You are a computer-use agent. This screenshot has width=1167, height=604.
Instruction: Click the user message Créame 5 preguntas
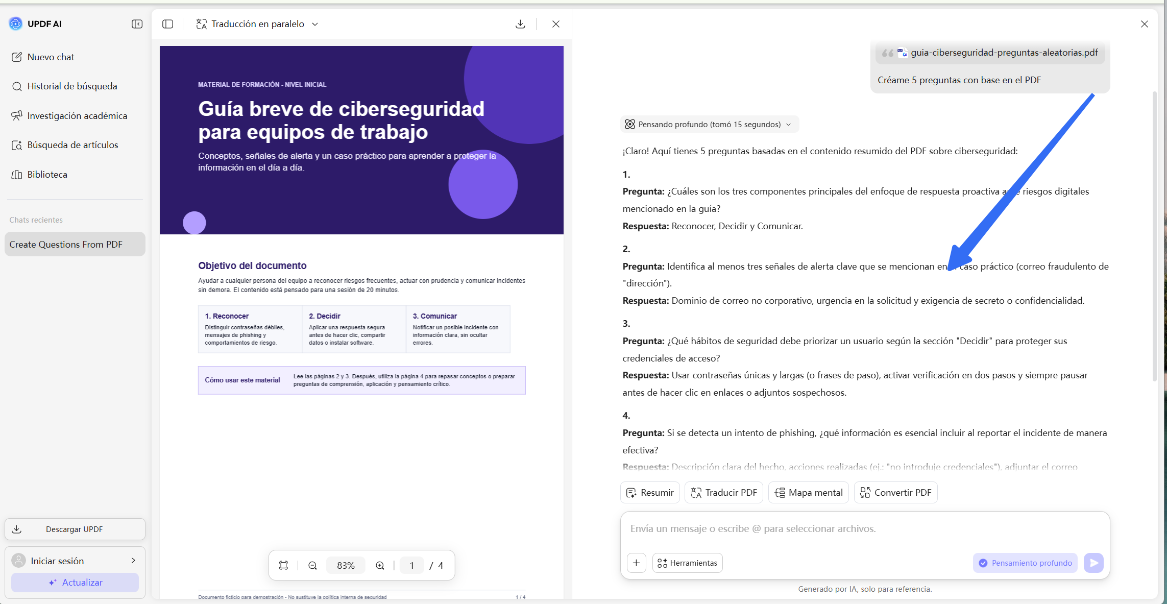[x=959, y=80]
